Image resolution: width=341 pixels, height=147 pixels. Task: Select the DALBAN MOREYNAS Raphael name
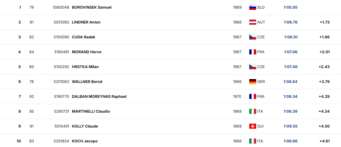click(x=99, y=96)
